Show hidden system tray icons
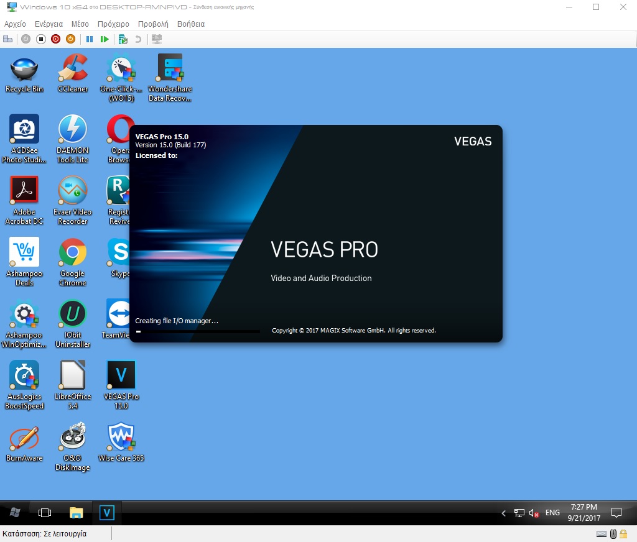This screenshot has width=637, height=542. [504, 513]
